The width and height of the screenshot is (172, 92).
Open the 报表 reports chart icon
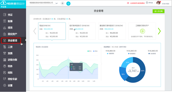(x=5, y=28)
